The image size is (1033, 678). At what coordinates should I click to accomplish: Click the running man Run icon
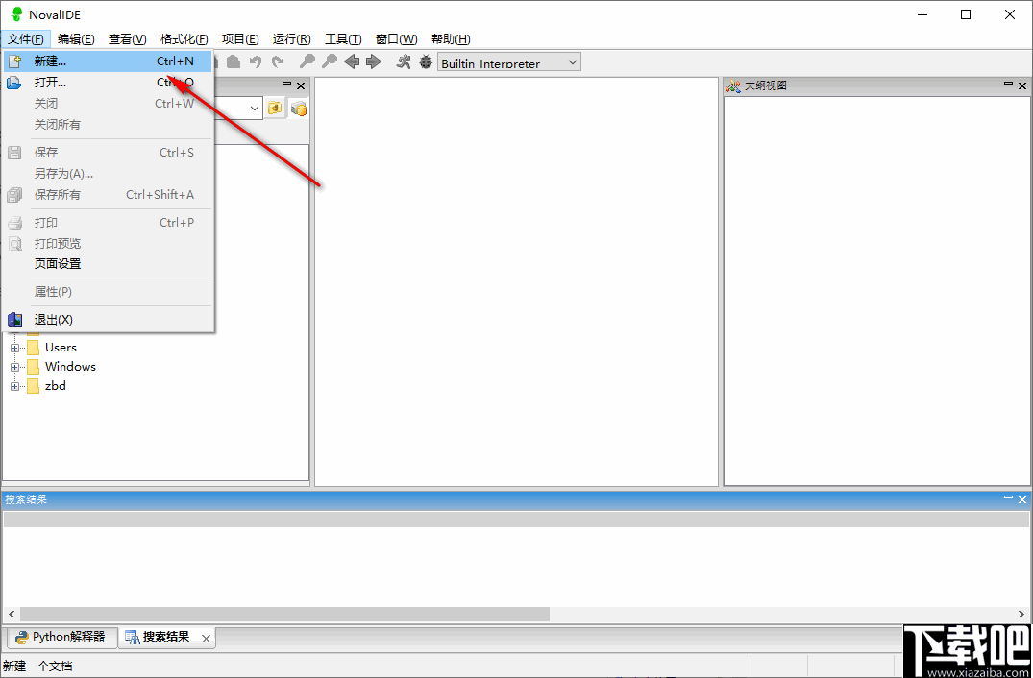pos(404,61)
